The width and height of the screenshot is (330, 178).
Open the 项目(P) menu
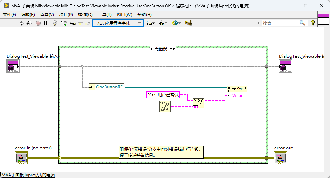[66, 15]
